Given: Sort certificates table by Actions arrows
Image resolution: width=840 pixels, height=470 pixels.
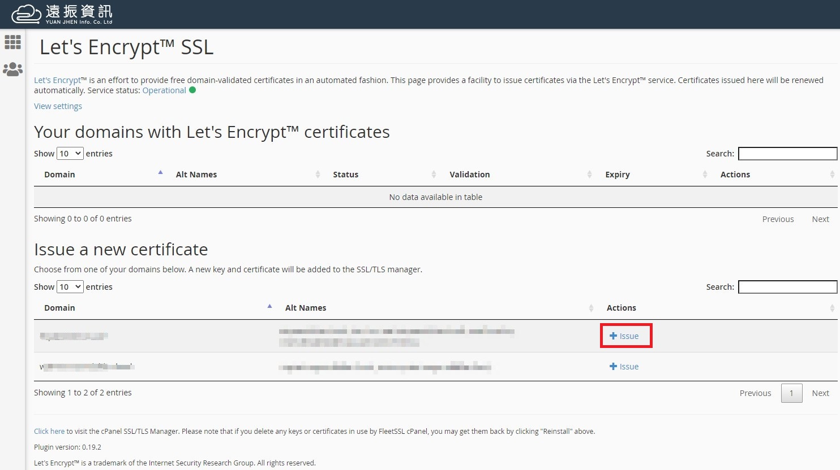Looking at the screenshot, I should coord(832,175).
